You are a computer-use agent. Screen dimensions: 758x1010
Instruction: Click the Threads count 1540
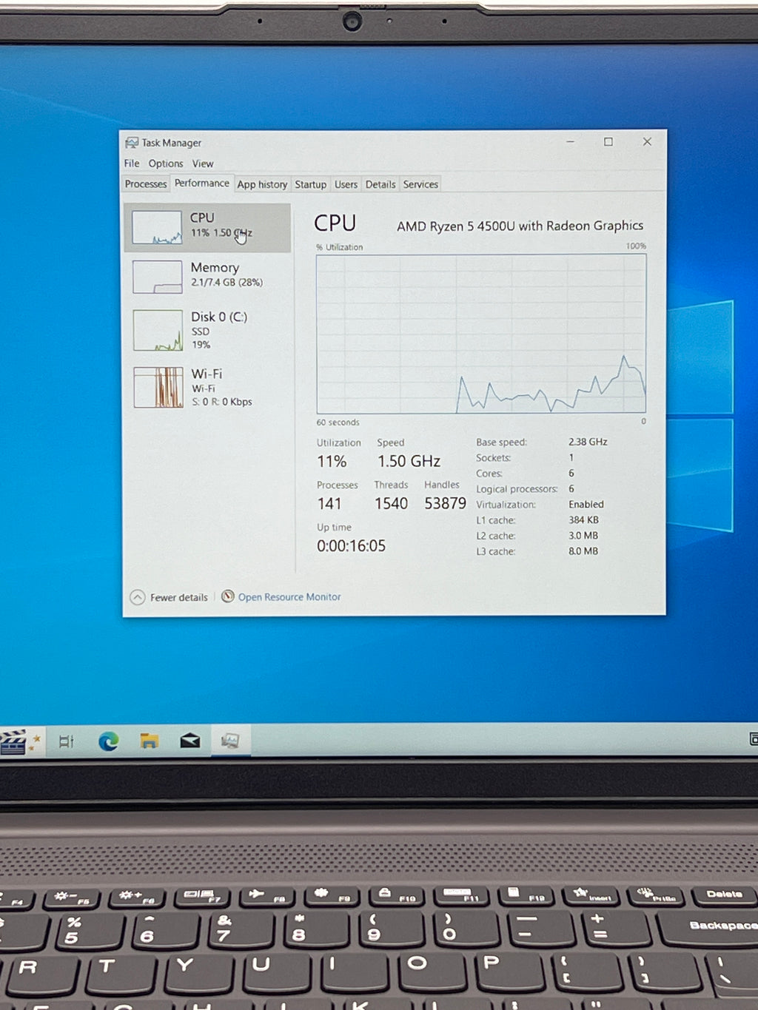click(391, 504)
